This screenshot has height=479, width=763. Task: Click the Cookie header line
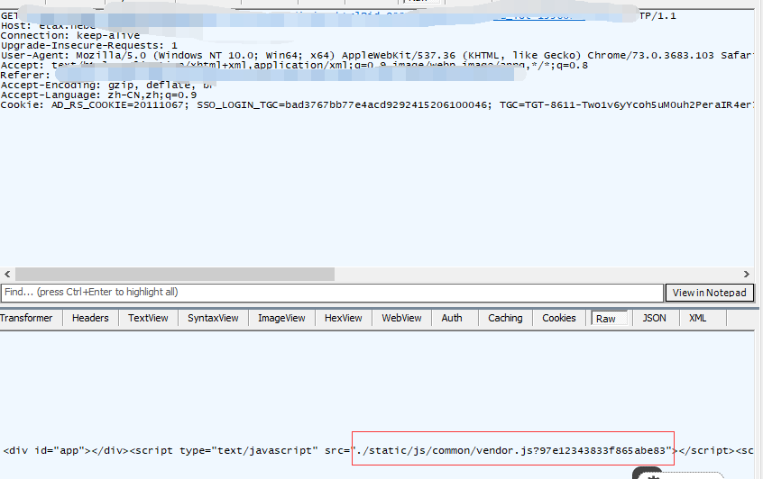[377, 105]
